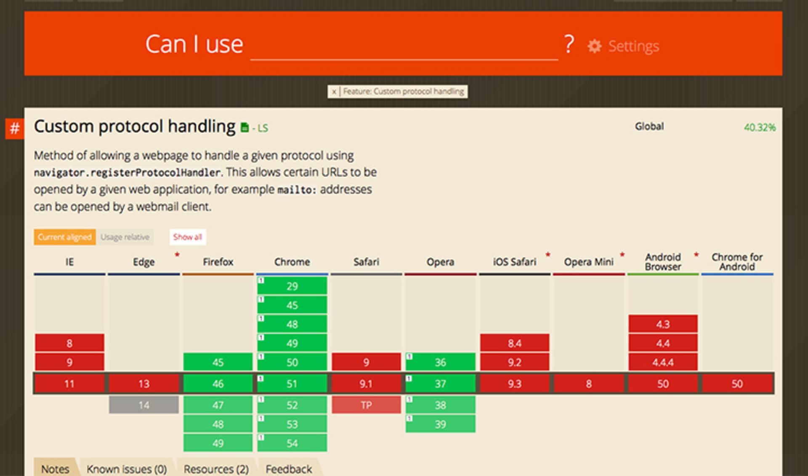Screen dimensions: 808x476
Task: Click the iOS Safari column header
Action: click(515, 262)
